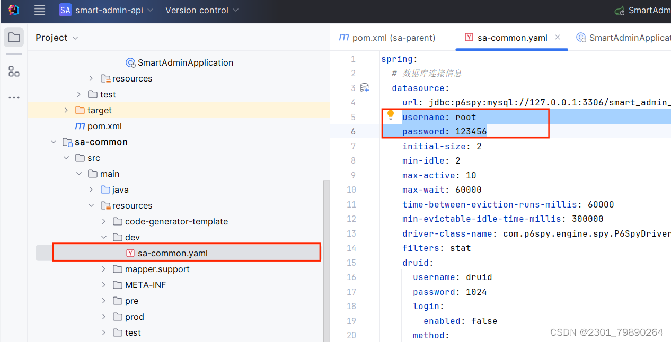Screen dimensions: 671x342
Task: Click the datasource gutter database icon
Action: pos(365,88)
